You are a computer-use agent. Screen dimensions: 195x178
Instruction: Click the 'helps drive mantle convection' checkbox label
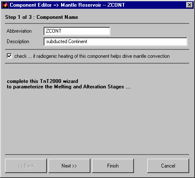(92, 56)
